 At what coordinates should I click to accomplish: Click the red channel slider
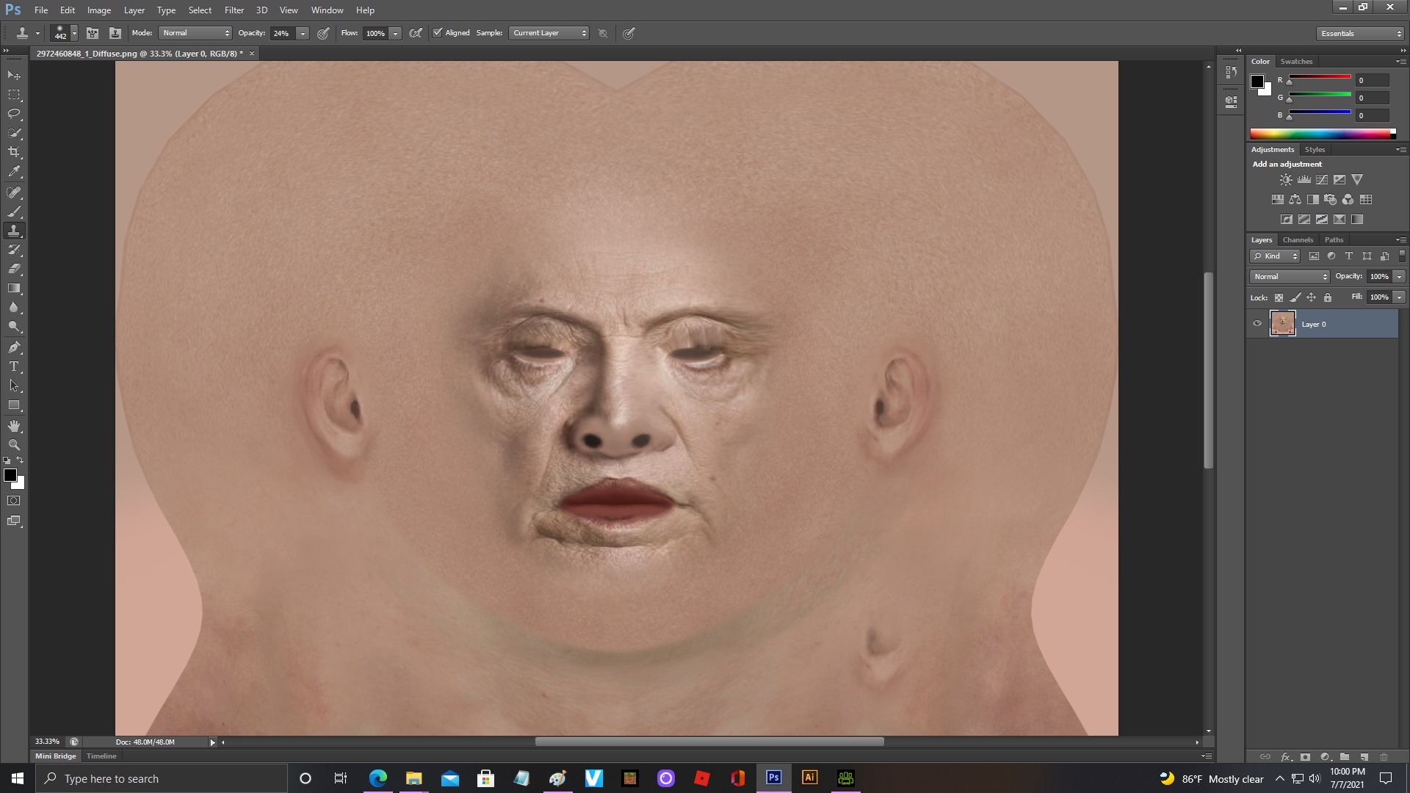(1320, 78)
